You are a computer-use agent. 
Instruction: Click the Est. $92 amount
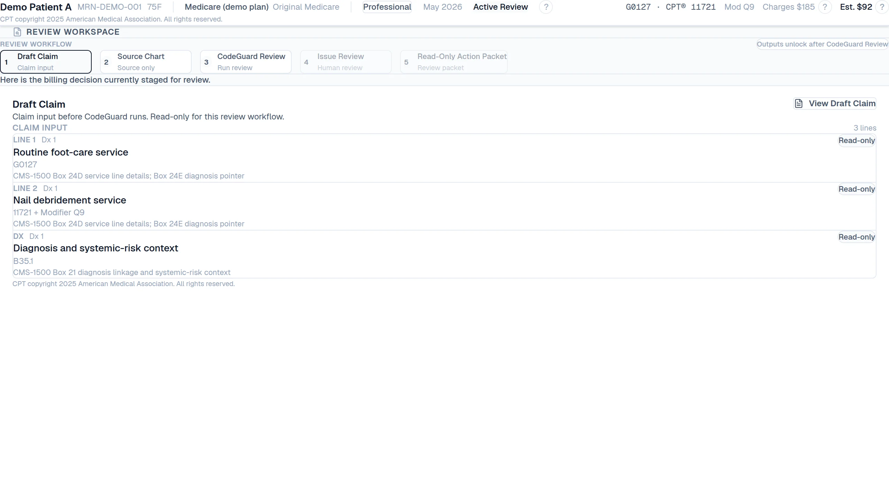click(856, 7)
